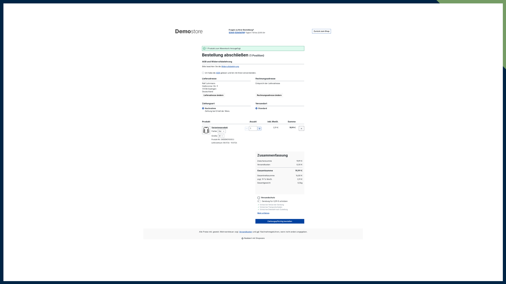Screen dimensions: 506x284
Task: Click the Mehr erfahren link
Action: click(263, 213)
